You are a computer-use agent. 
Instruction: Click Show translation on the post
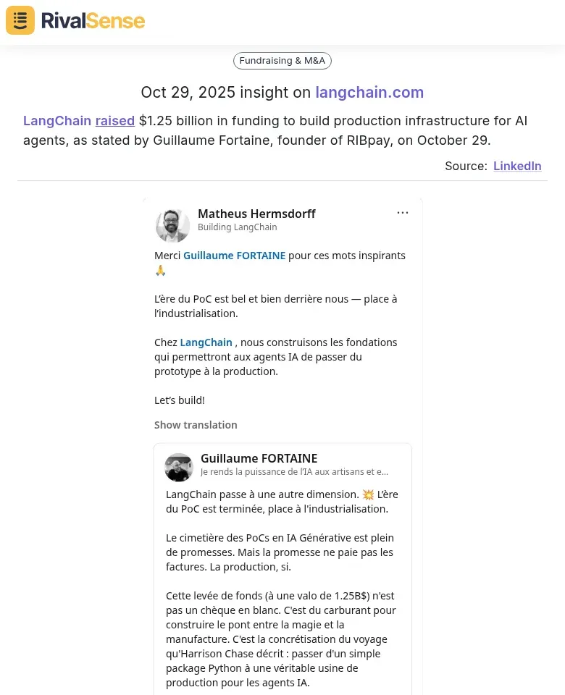pyautogui.click(x=196, y=424)
